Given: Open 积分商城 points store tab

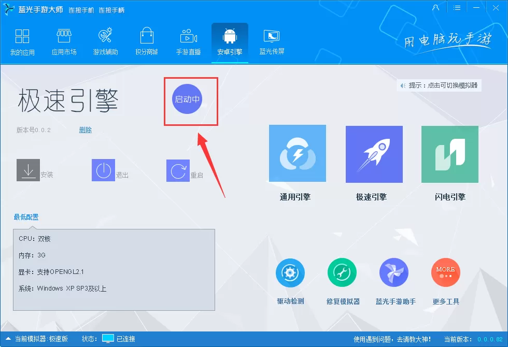Looking at the screenshot, I should pos(147,42).
